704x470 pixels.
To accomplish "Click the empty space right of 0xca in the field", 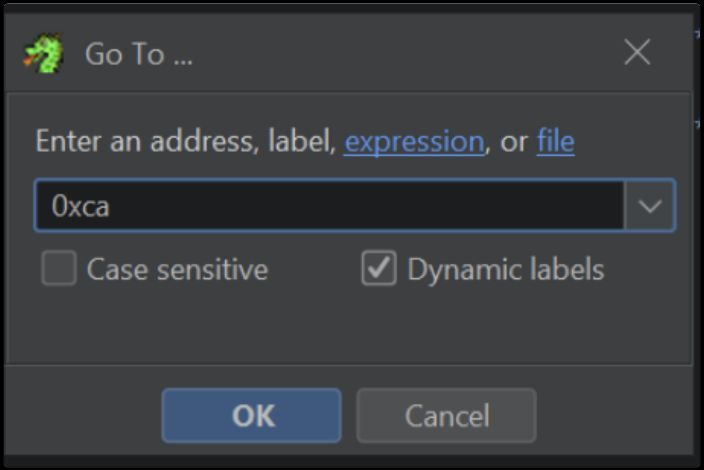I will (x=366, y=205).
